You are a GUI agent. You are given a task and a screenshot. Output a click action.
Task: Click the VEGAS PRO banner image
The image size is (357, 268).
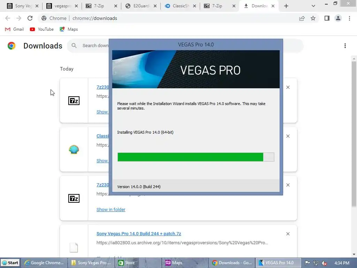[196, 69]
